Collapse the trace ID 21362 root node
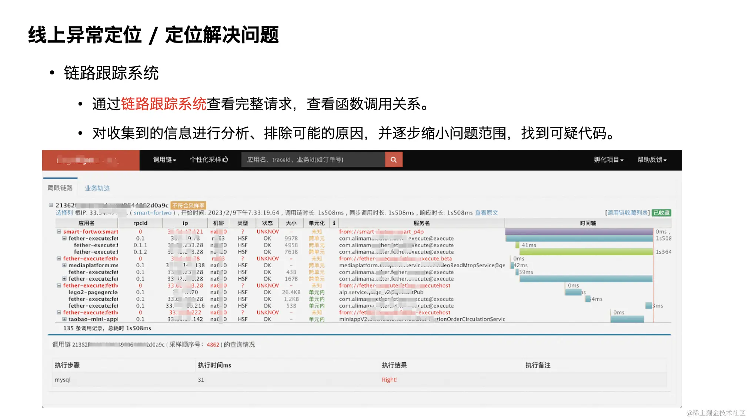The width and height of the screenshot is (748, 419). (51, 205)
